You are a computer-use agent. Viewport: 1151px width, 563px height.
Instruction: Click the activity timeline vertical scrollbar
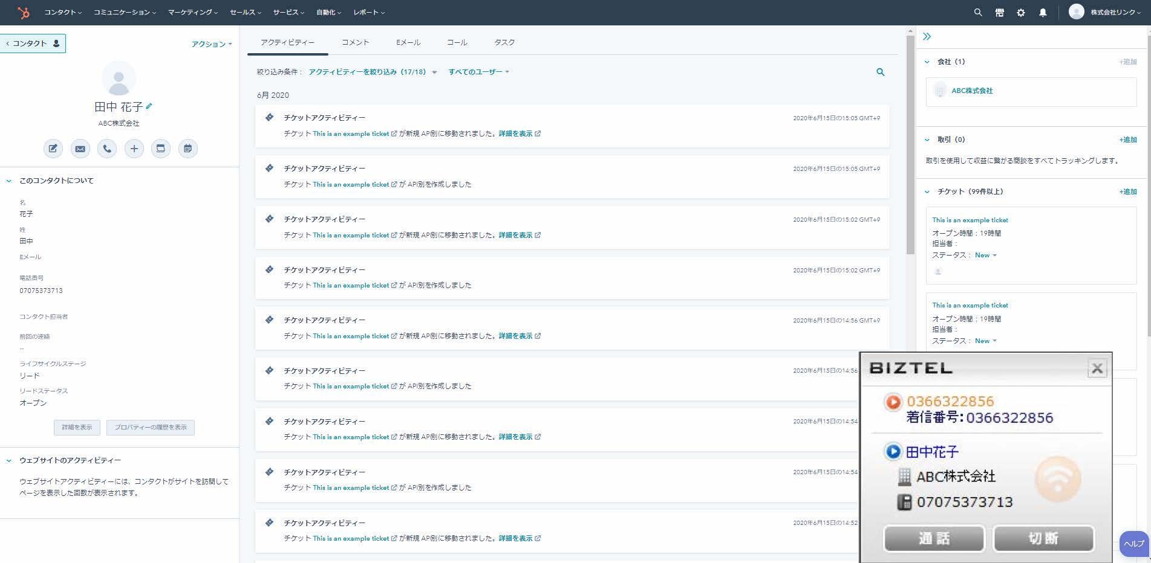(910, 145)
